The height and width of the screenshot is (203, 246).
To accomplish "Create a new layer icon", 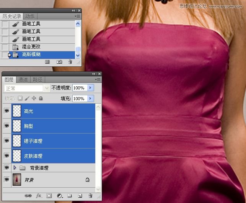I will 80,196.
